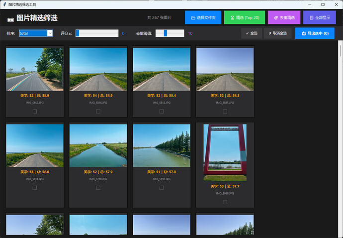Click the score value 0 next to slider
343x238 pixels.
point(123,33)
